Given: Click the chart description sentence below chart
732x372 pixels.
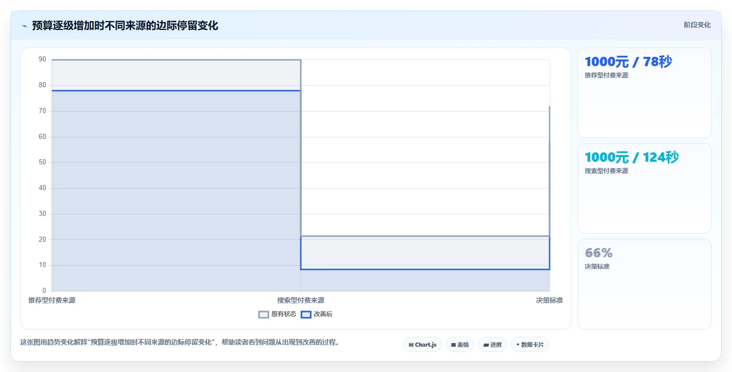Looking at the screenshot, I should tap(180, 342).
